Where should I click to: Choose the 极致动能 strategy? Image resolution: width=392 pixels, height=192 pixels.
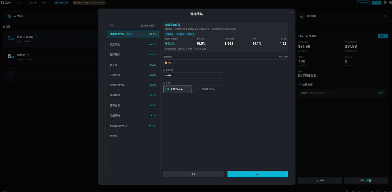tap(133, 44)
